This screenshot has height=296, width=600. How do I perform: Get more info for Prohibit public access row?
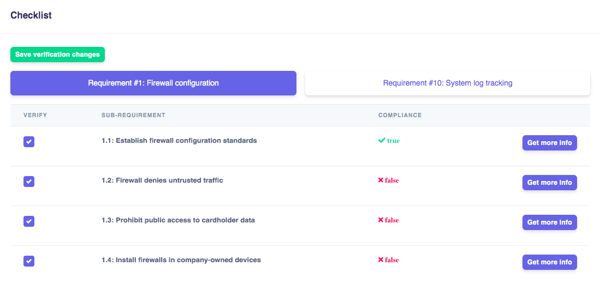pyautogui.click(x=549, y=222)
